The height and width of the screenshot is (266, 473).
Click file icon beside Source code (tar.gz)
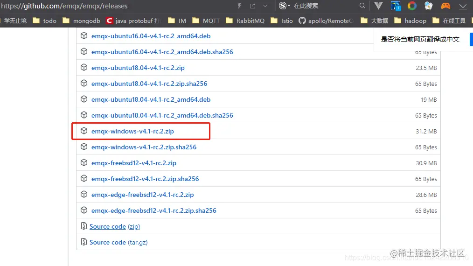[84, 242]
